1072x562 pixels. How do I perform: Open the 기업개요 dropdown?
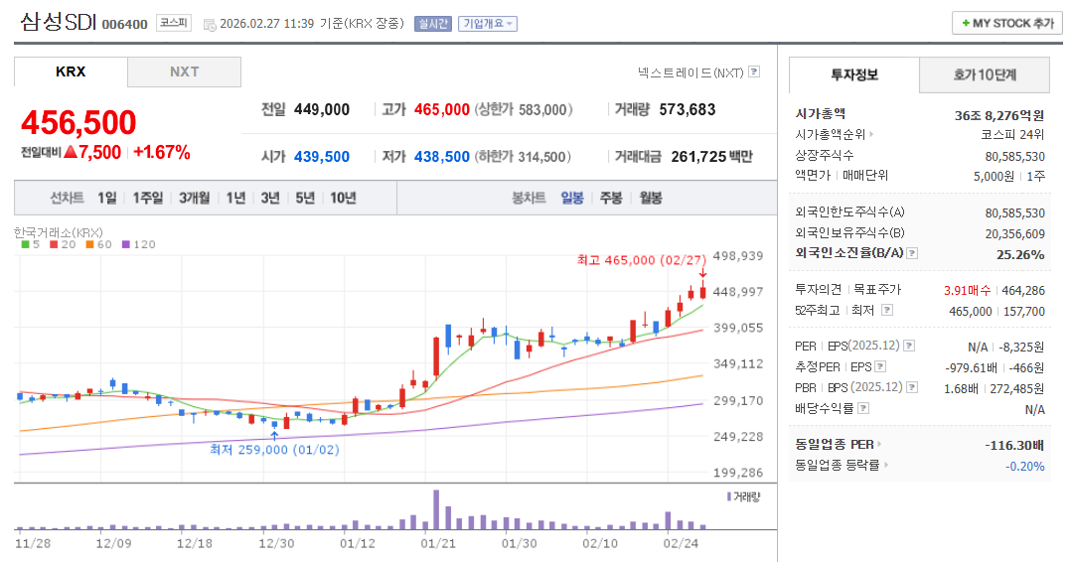click(488, 24)
